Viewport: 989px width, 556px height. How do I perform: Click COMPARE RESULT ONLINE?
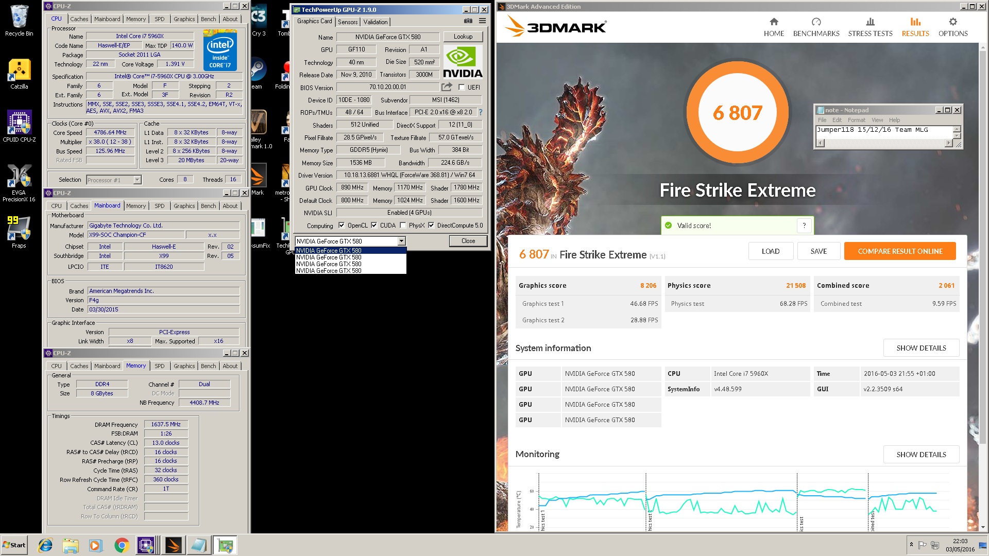(x=900, y=251)
